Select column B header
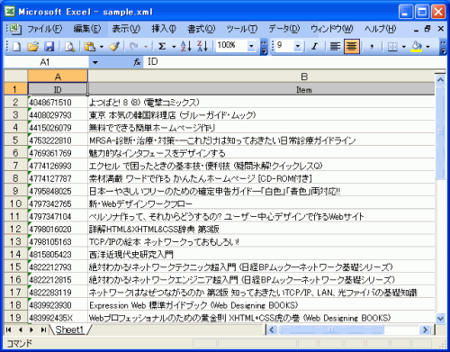The height and width of the screenshot is (352, 450). [304, 77]
